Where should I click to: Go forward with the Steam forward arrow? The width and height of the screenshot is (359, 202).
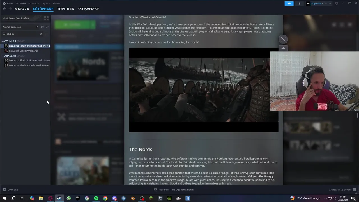pyautogui.click(x=10, y=9)
